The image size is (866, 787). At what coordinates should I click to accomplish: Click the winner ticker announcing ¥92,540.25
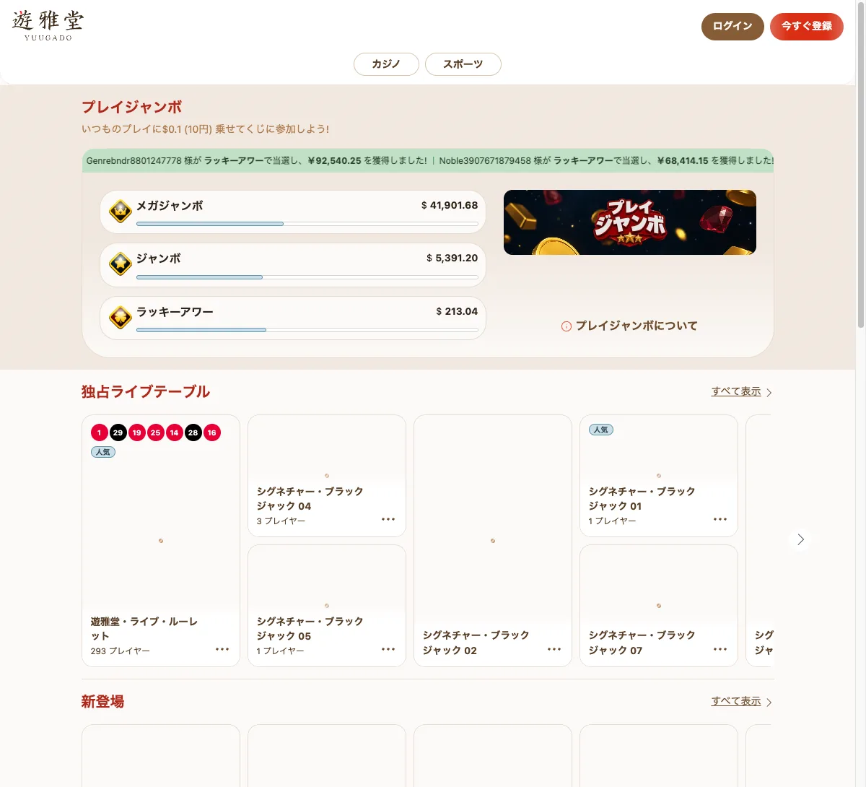[257, 161]
